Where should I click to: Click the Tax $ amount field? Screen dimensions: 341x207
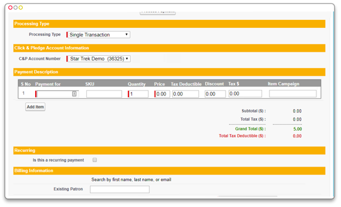click(x=245, y=94)
